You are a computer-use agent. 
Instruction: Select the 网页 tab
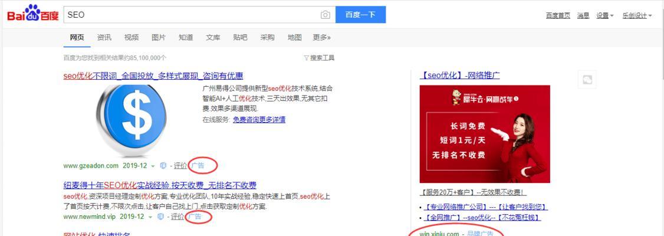pyautogui.click(x=77, y=37)
